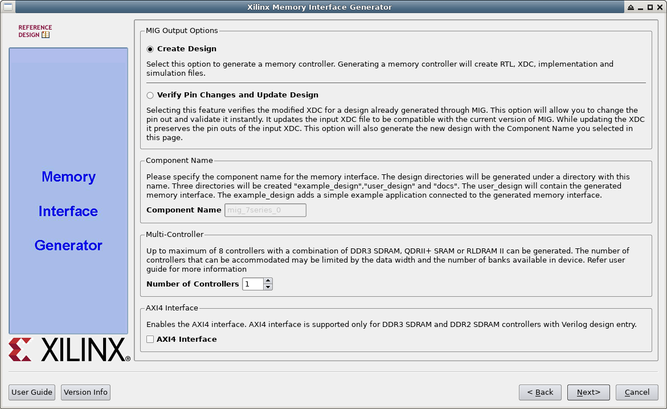Close the Xilinx Memory Interface Generator window
Viewport: 667px width, 409px height.
[660, 7]
